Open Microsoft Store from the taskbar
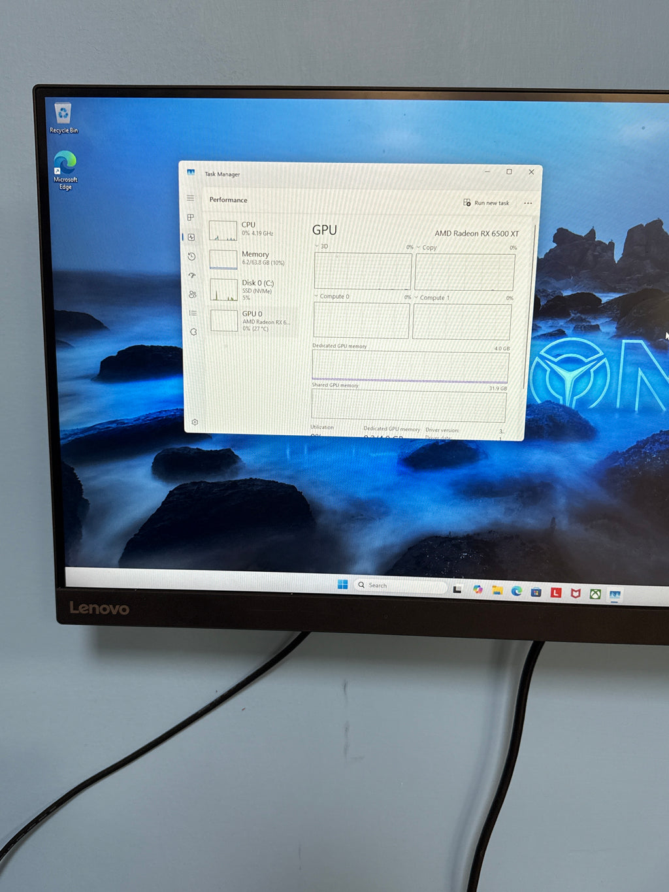 [x=536, y=592]
